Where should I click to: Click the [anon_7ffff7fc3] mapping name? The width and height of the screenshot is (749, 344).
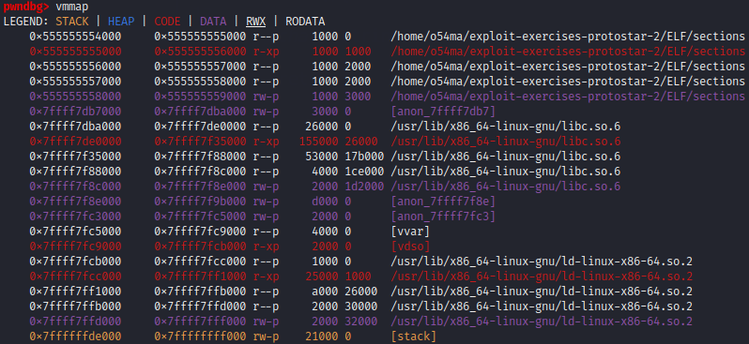click(443, 217)
